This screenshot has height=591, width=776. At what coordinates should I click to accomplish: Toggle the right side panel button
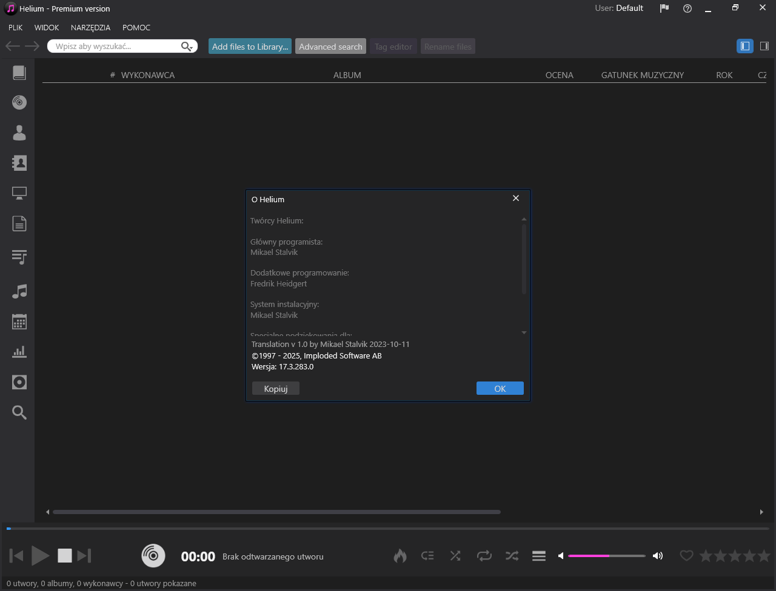(764, 46)
